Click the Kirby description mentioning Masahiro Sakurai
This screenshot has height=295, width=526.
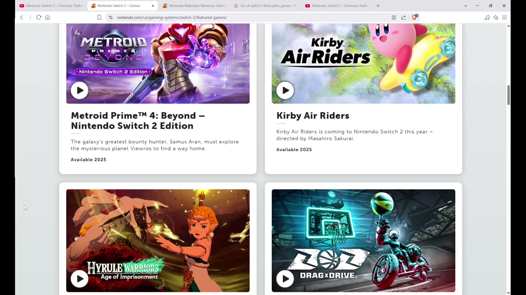(x=355, y=135)
